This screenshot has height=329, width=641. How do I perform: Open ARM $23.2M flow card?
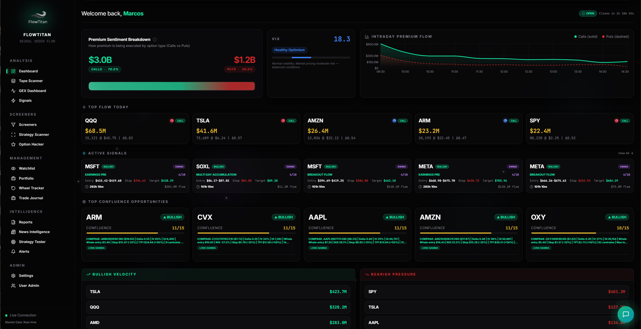point(468,128)
